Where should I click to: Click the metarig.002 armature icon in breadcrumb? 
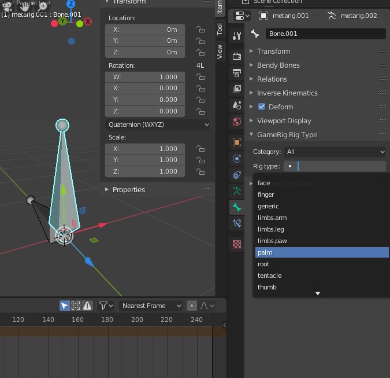pos(331,16)
